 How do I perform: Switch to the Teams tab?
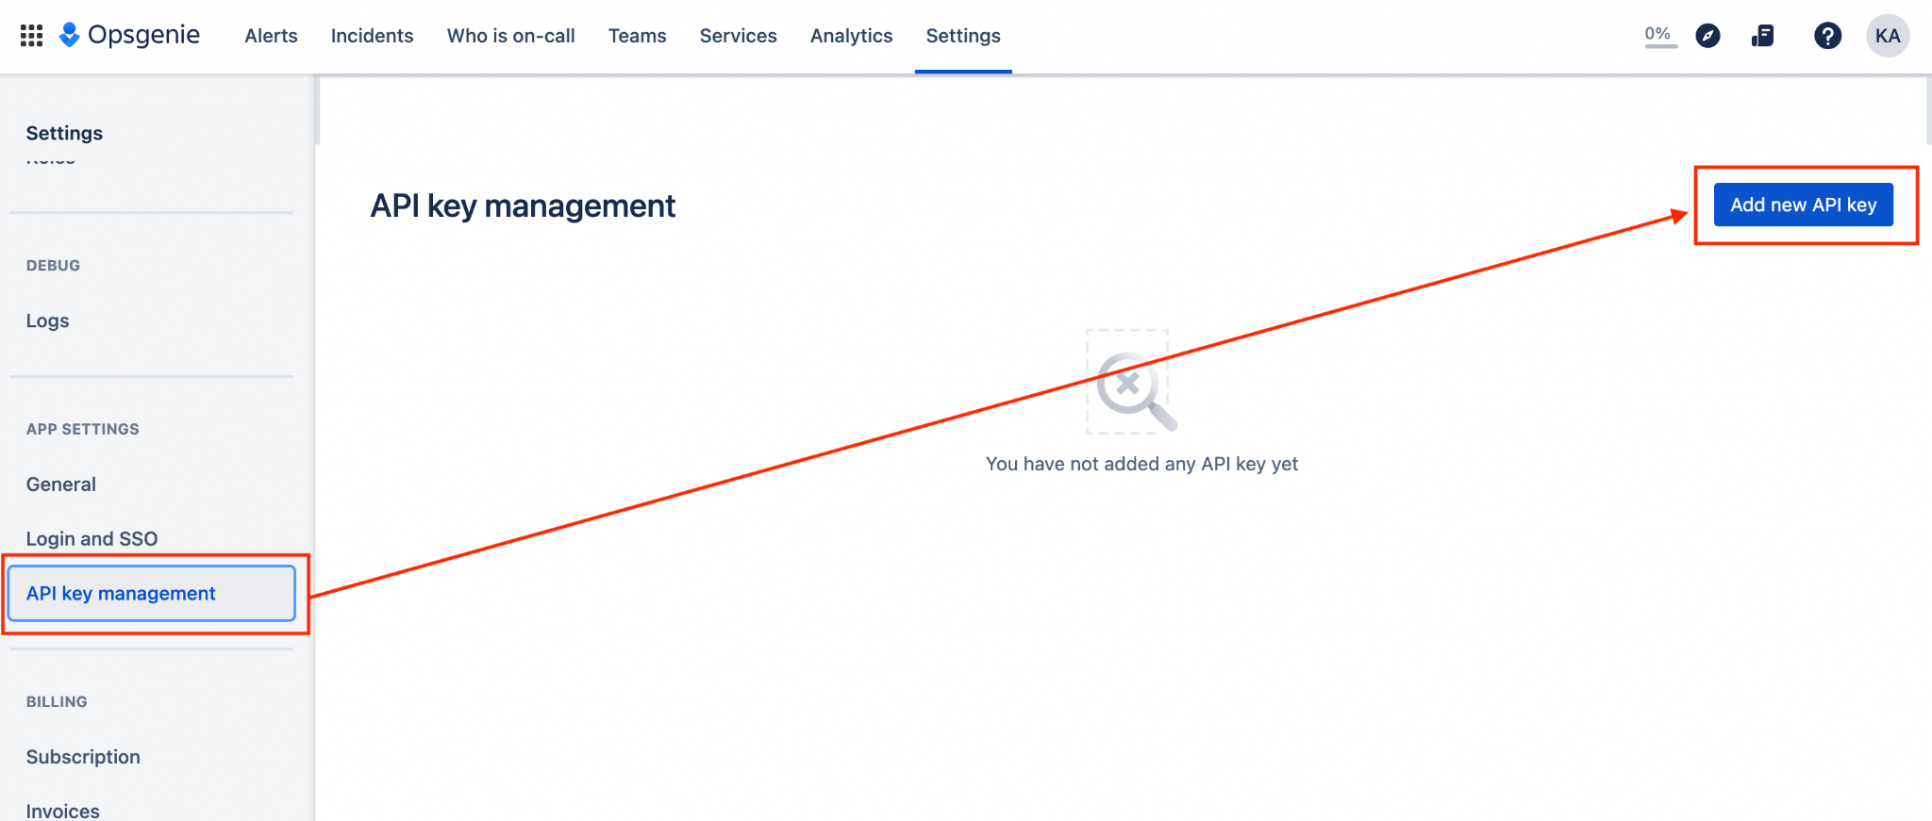coord(637,36)
